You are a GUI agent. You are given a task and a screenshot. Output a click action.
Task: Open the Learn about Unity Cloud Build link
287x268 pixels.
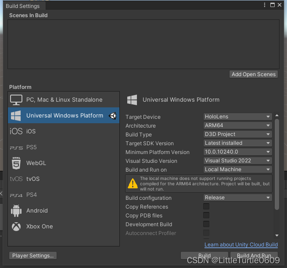click(x=241, y=245)
